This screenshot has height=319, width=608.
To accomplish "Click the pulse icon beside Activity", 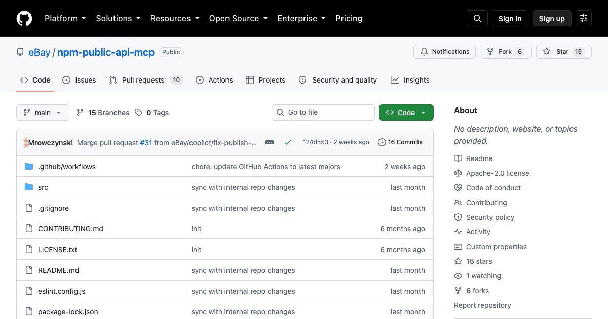I will point(458,232).
